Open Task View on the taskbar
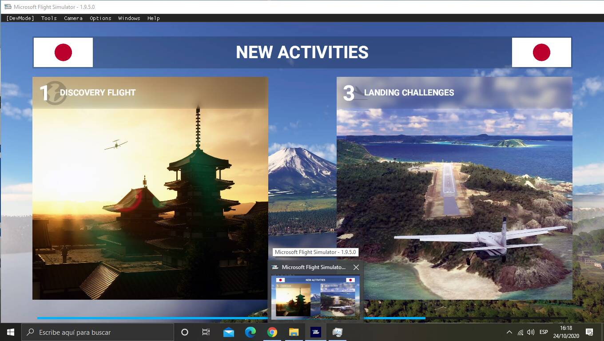Image resolution: width=604 pixels, height=341 pixels. (x=206, y=332)
